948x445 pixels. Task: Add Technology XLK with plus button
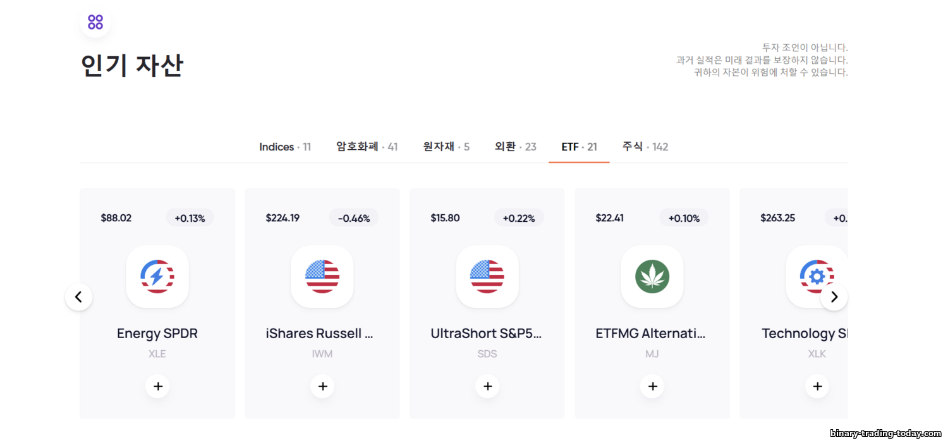click(x=817, y=386)
